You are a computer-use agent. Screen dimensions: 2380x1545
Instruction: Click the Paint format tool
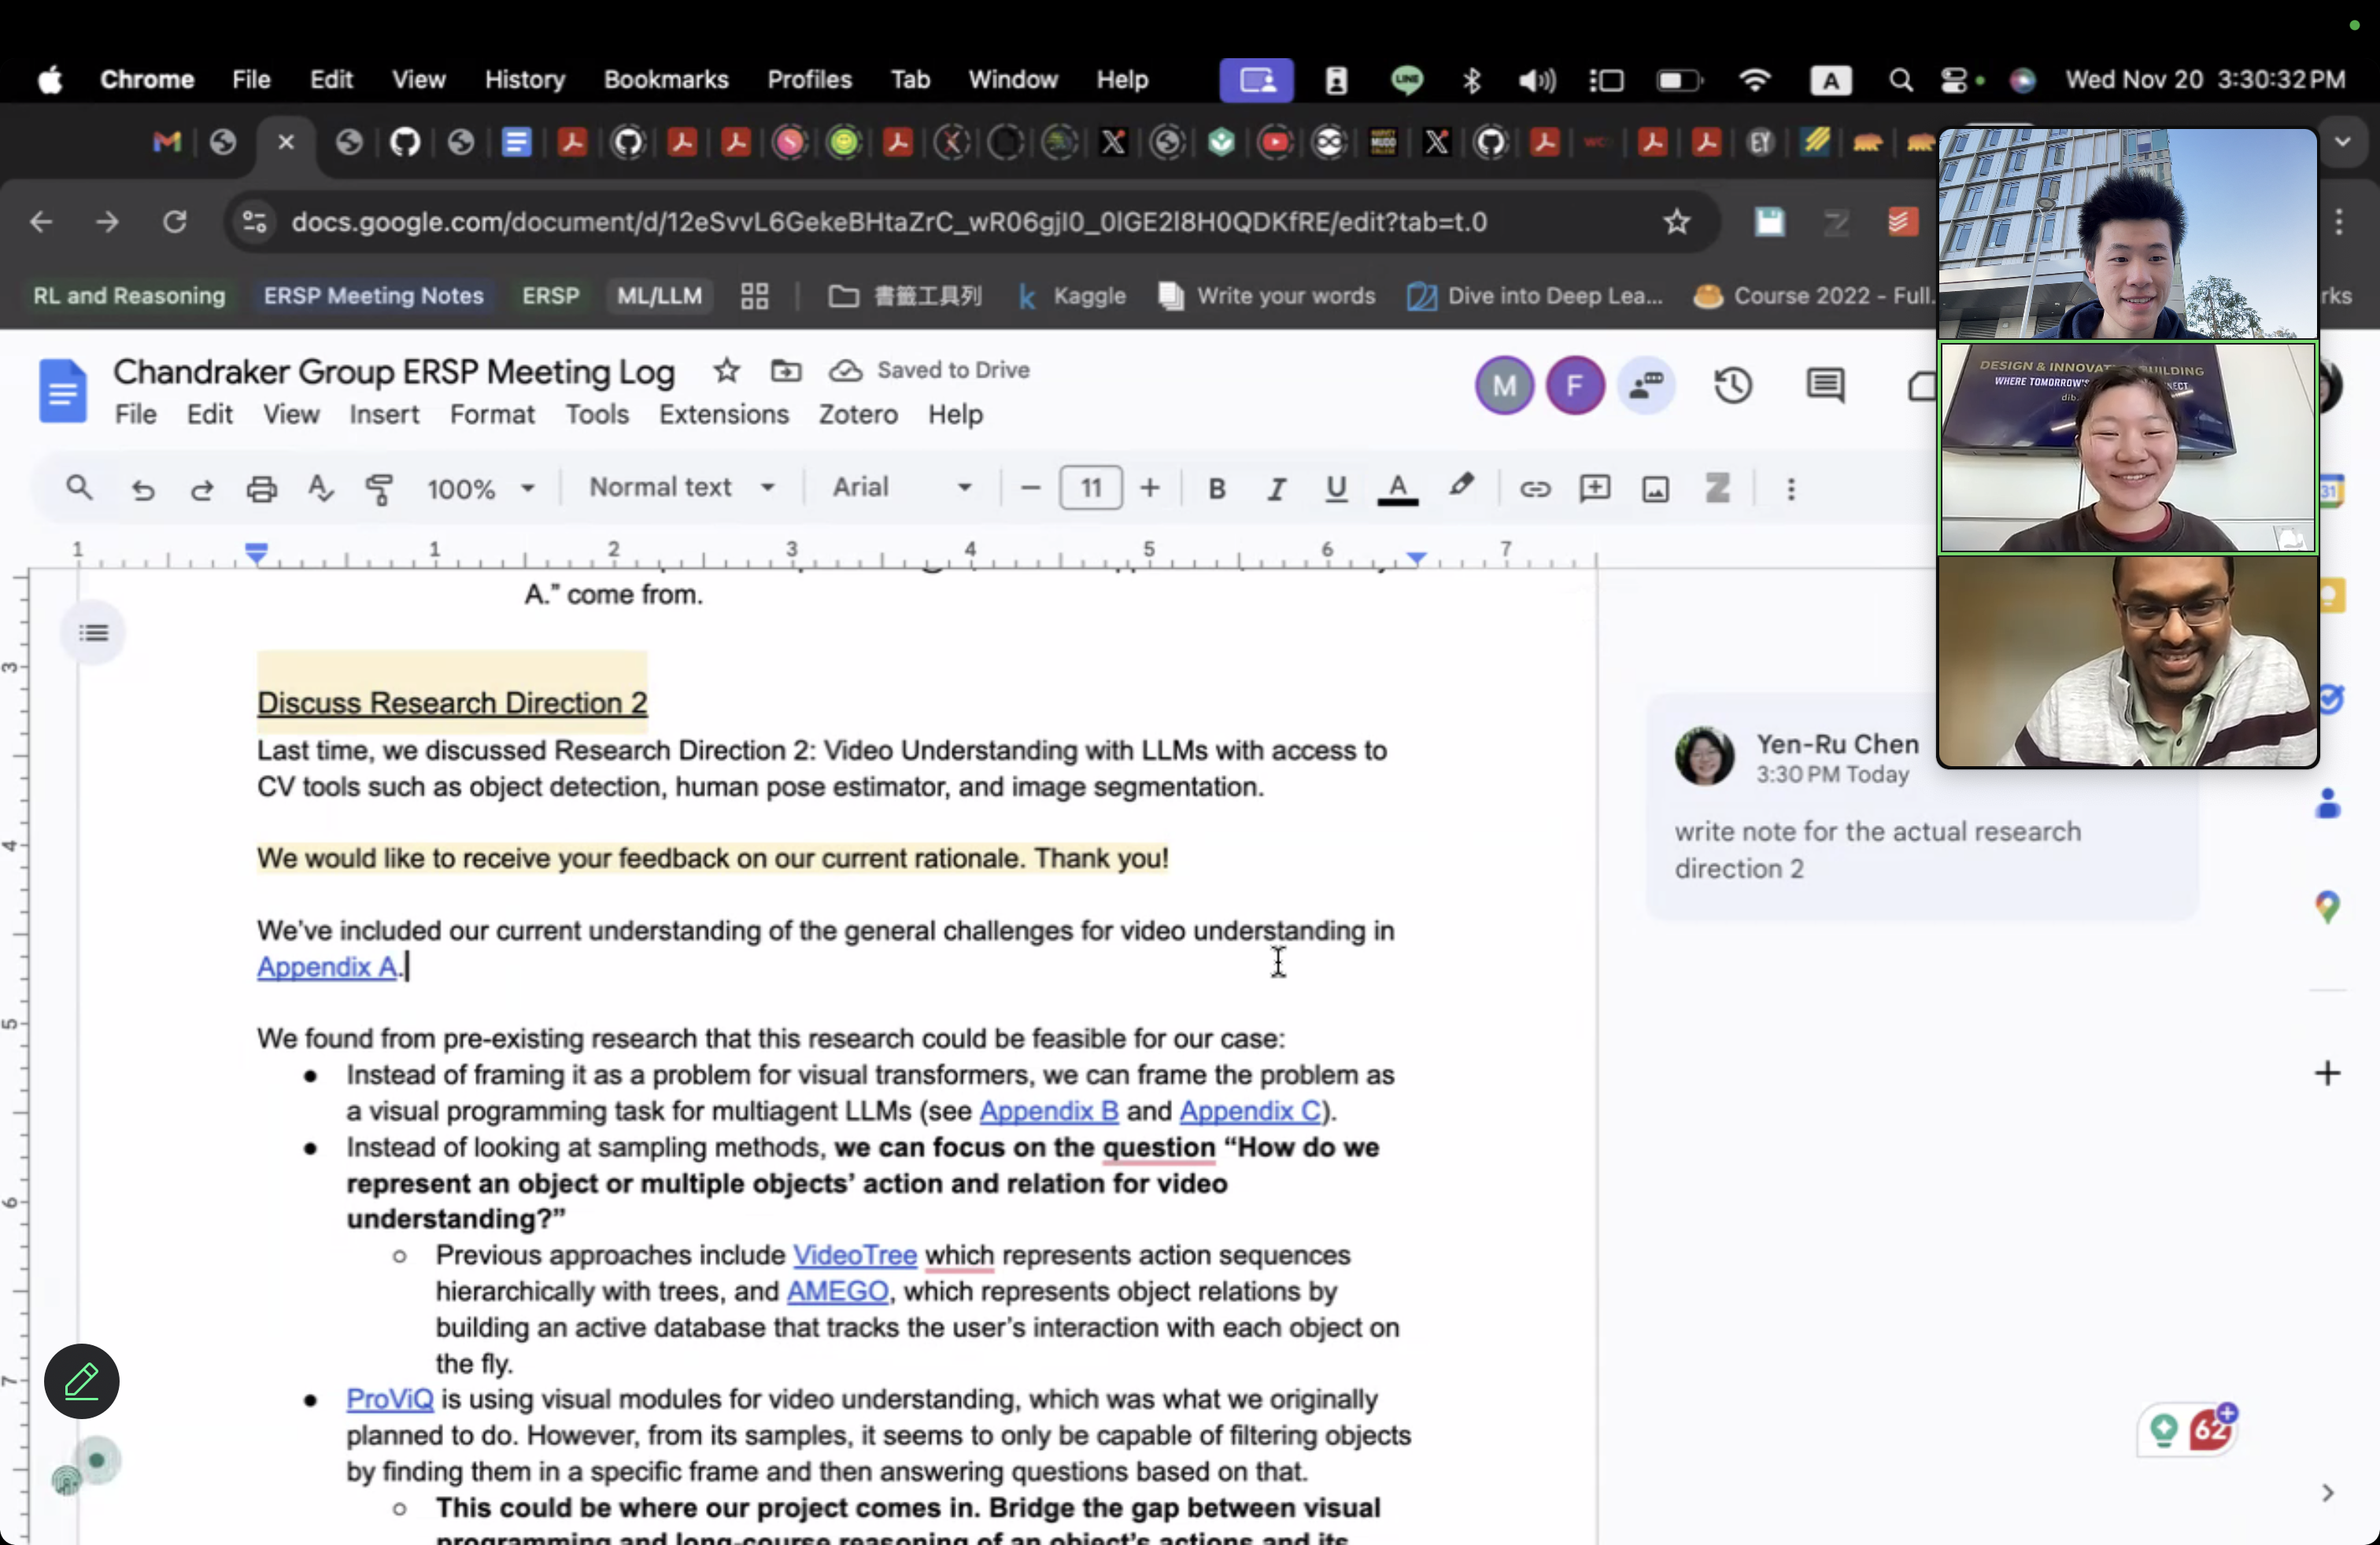379,489
